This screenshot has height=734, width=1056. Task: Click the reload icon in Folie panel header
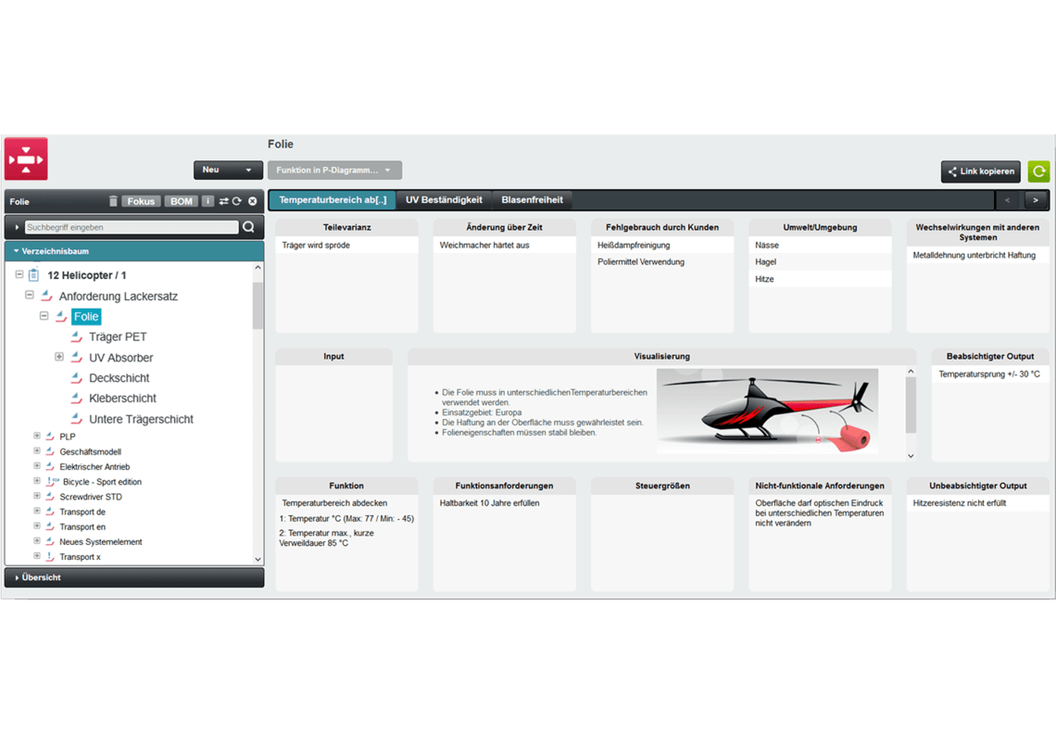pos(237,201)
